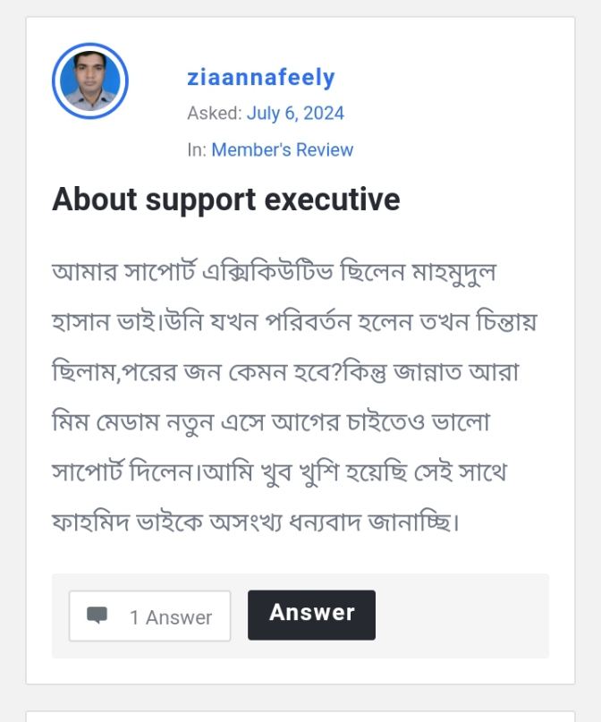The width and height of the screenshot is (601, 722).
Task: Click the July 6, 2024 date link
Action: click(295, 114)
